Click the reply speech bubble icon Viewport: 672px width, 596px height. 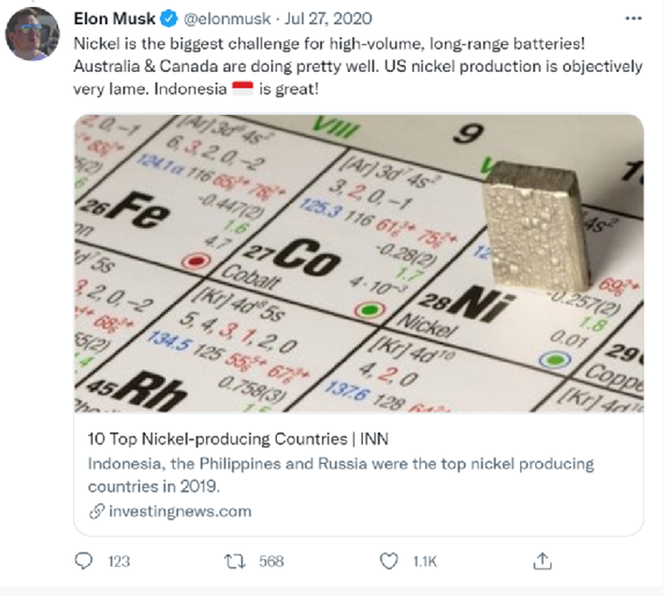(x=83, y=561)
